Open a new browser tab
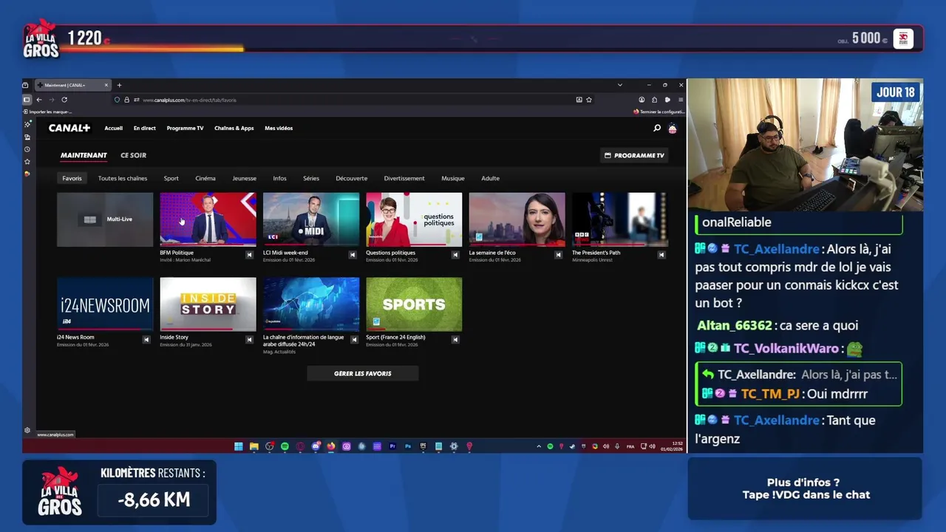This screenshot has height=532, width=946. tap(119, 85)
